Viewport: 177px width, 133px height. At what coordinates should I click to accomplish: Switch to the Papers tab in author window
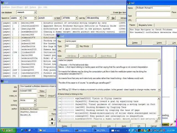click(x=132, y=25)
